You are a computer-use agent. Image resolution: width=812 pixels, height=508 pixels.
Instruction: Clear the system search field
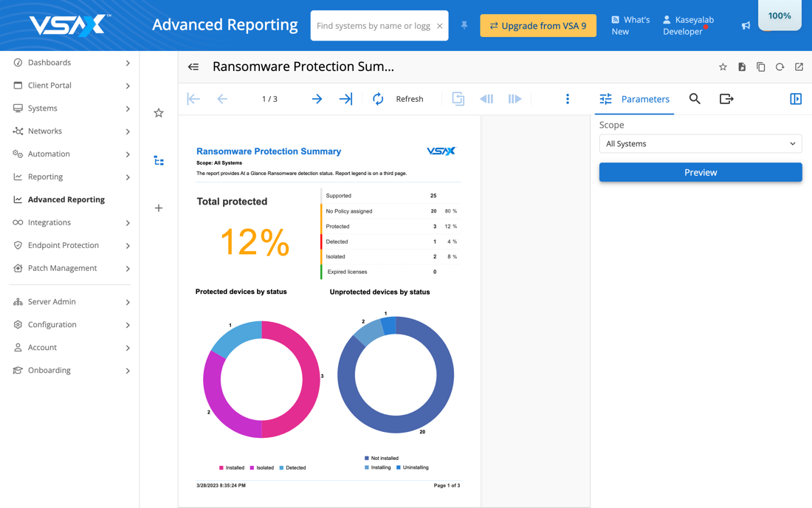coord(440,26)
